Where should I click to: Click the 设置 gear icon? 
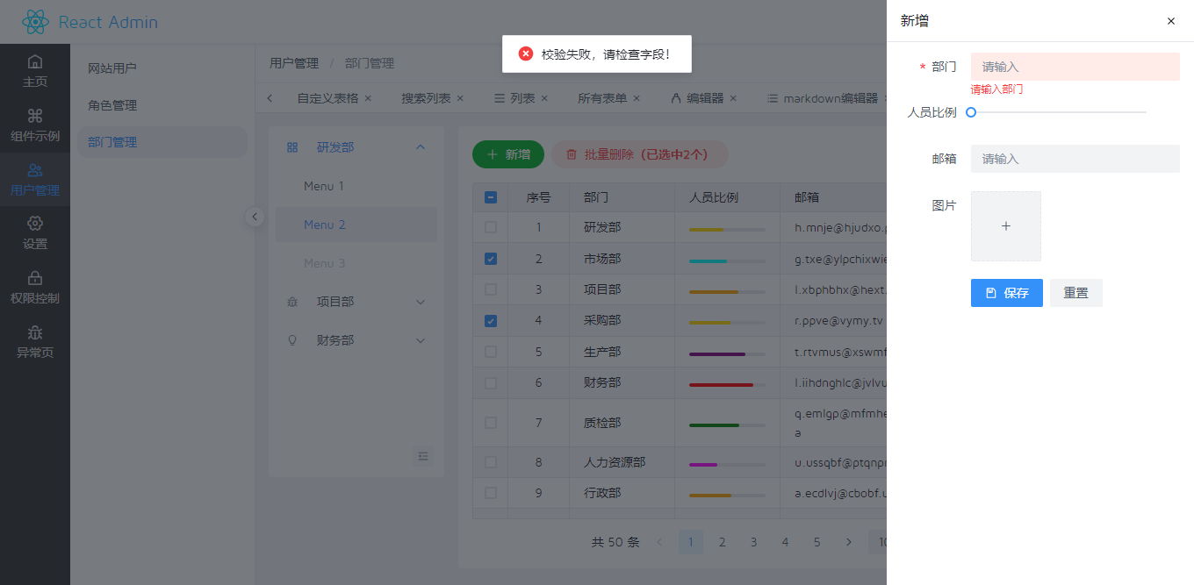35,224
